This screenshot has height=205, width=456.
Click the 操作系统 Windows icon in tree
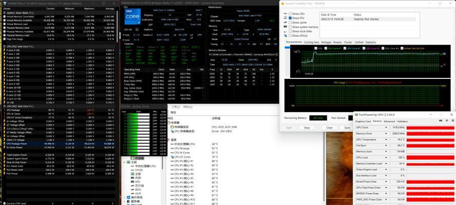pyautogui.click(x=128, y=197)
